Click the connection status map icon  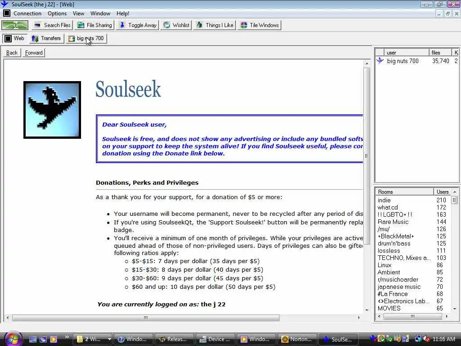tap(15, 25)
